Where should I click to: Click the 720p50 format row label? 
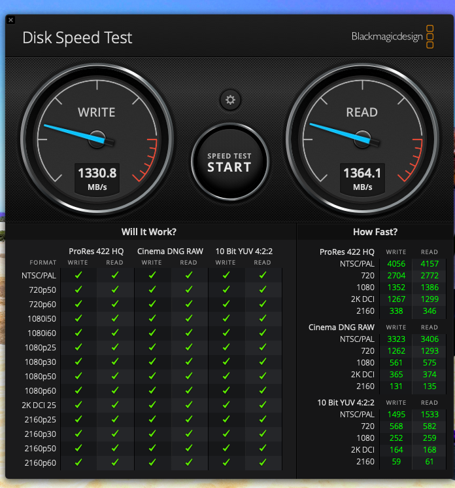(42, 290)
